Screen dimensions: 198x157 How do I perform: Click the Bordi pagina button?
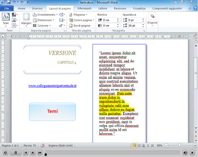pyautogui.click(x=80, y=25)
